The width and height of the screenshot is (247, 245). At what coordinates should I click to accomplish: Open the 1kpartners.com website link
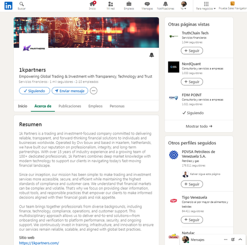tap(39, 243)
